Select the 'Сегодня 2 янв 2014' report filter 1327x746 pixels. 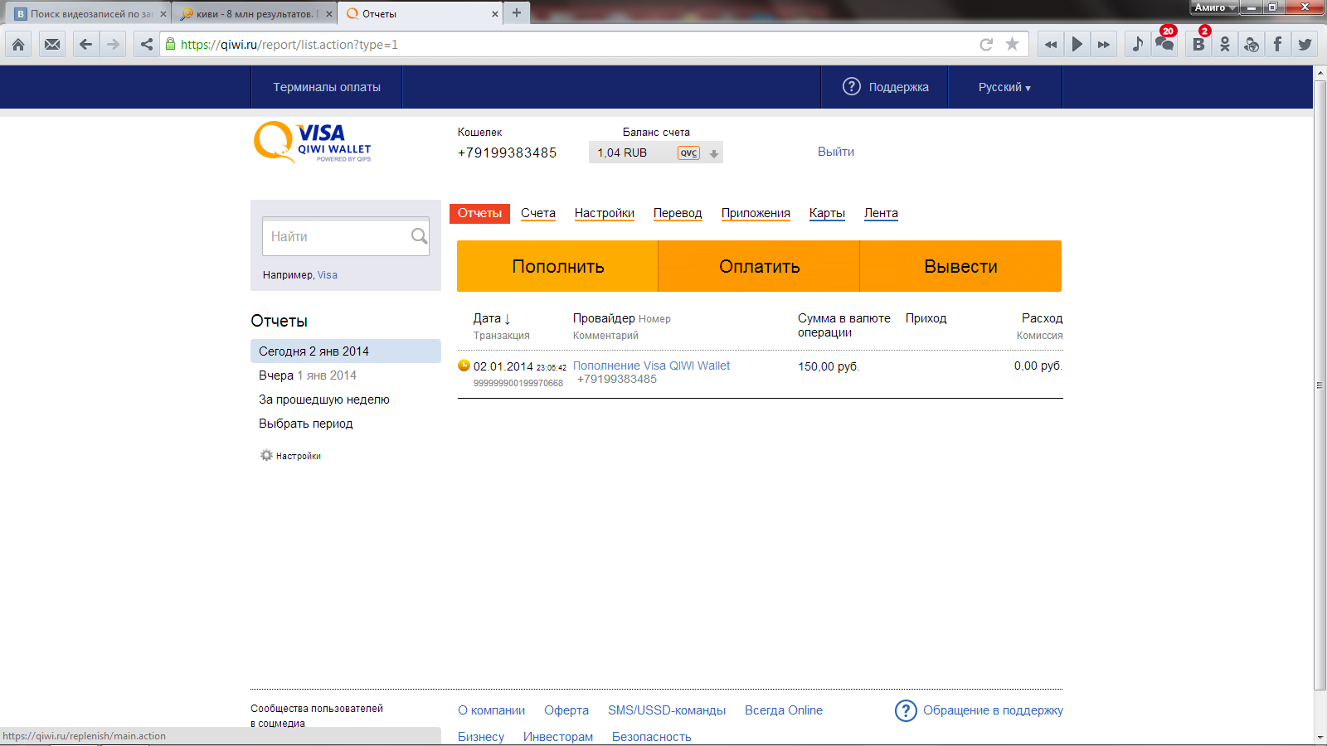point(346,351)
